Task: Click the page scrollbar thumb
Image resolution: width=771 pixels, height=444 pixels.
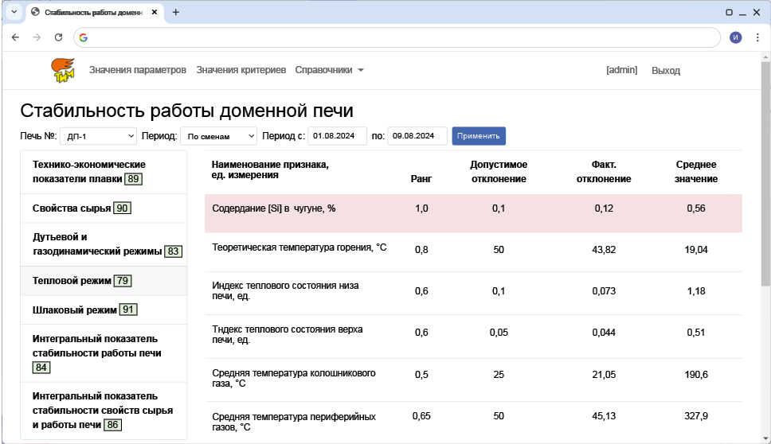Action: (x=765, y=173)
